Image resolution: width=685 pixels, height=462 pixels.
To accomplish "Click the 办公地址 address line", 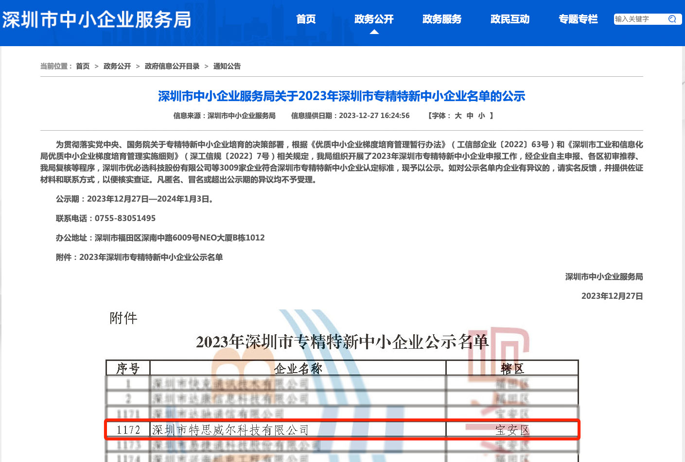I will [160, 238].
